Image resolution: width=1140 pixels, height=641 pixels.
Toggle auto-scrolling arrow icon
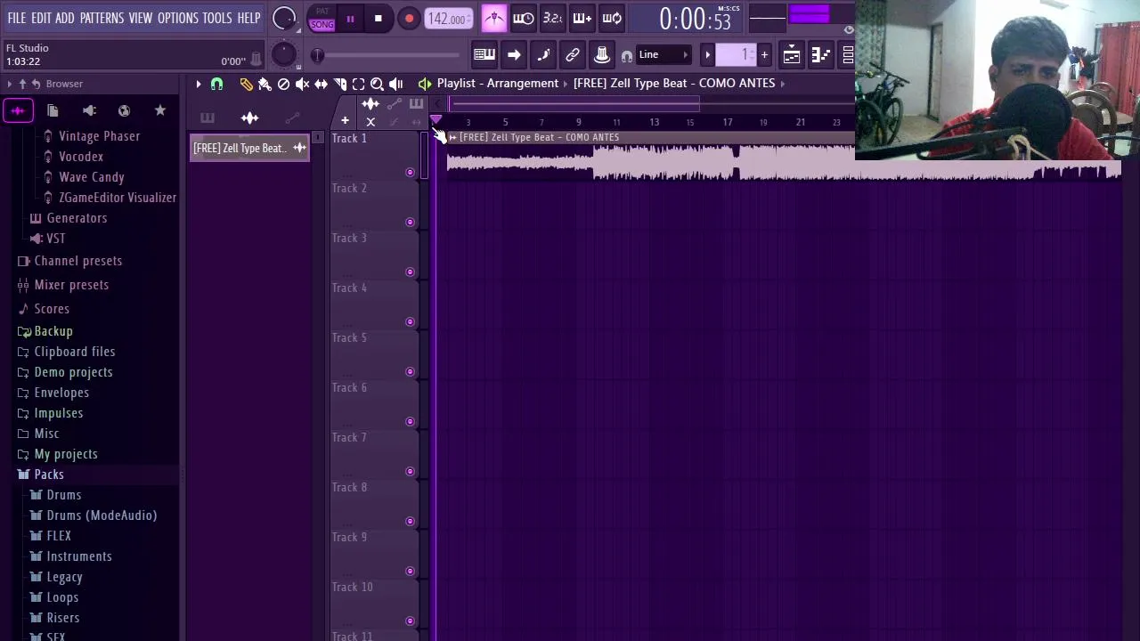tap(514, 55)
